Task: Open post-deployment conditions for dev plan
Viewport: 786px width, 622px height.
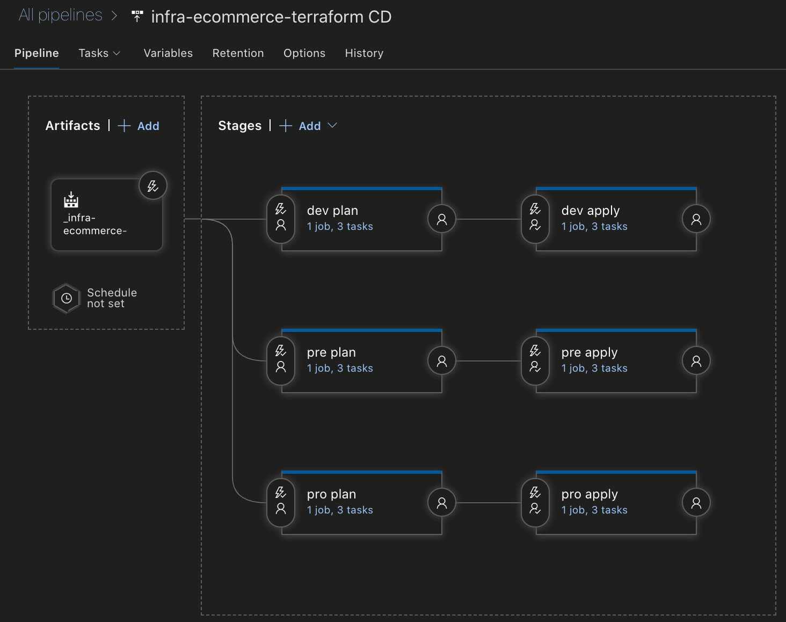Action: point(442,219)
